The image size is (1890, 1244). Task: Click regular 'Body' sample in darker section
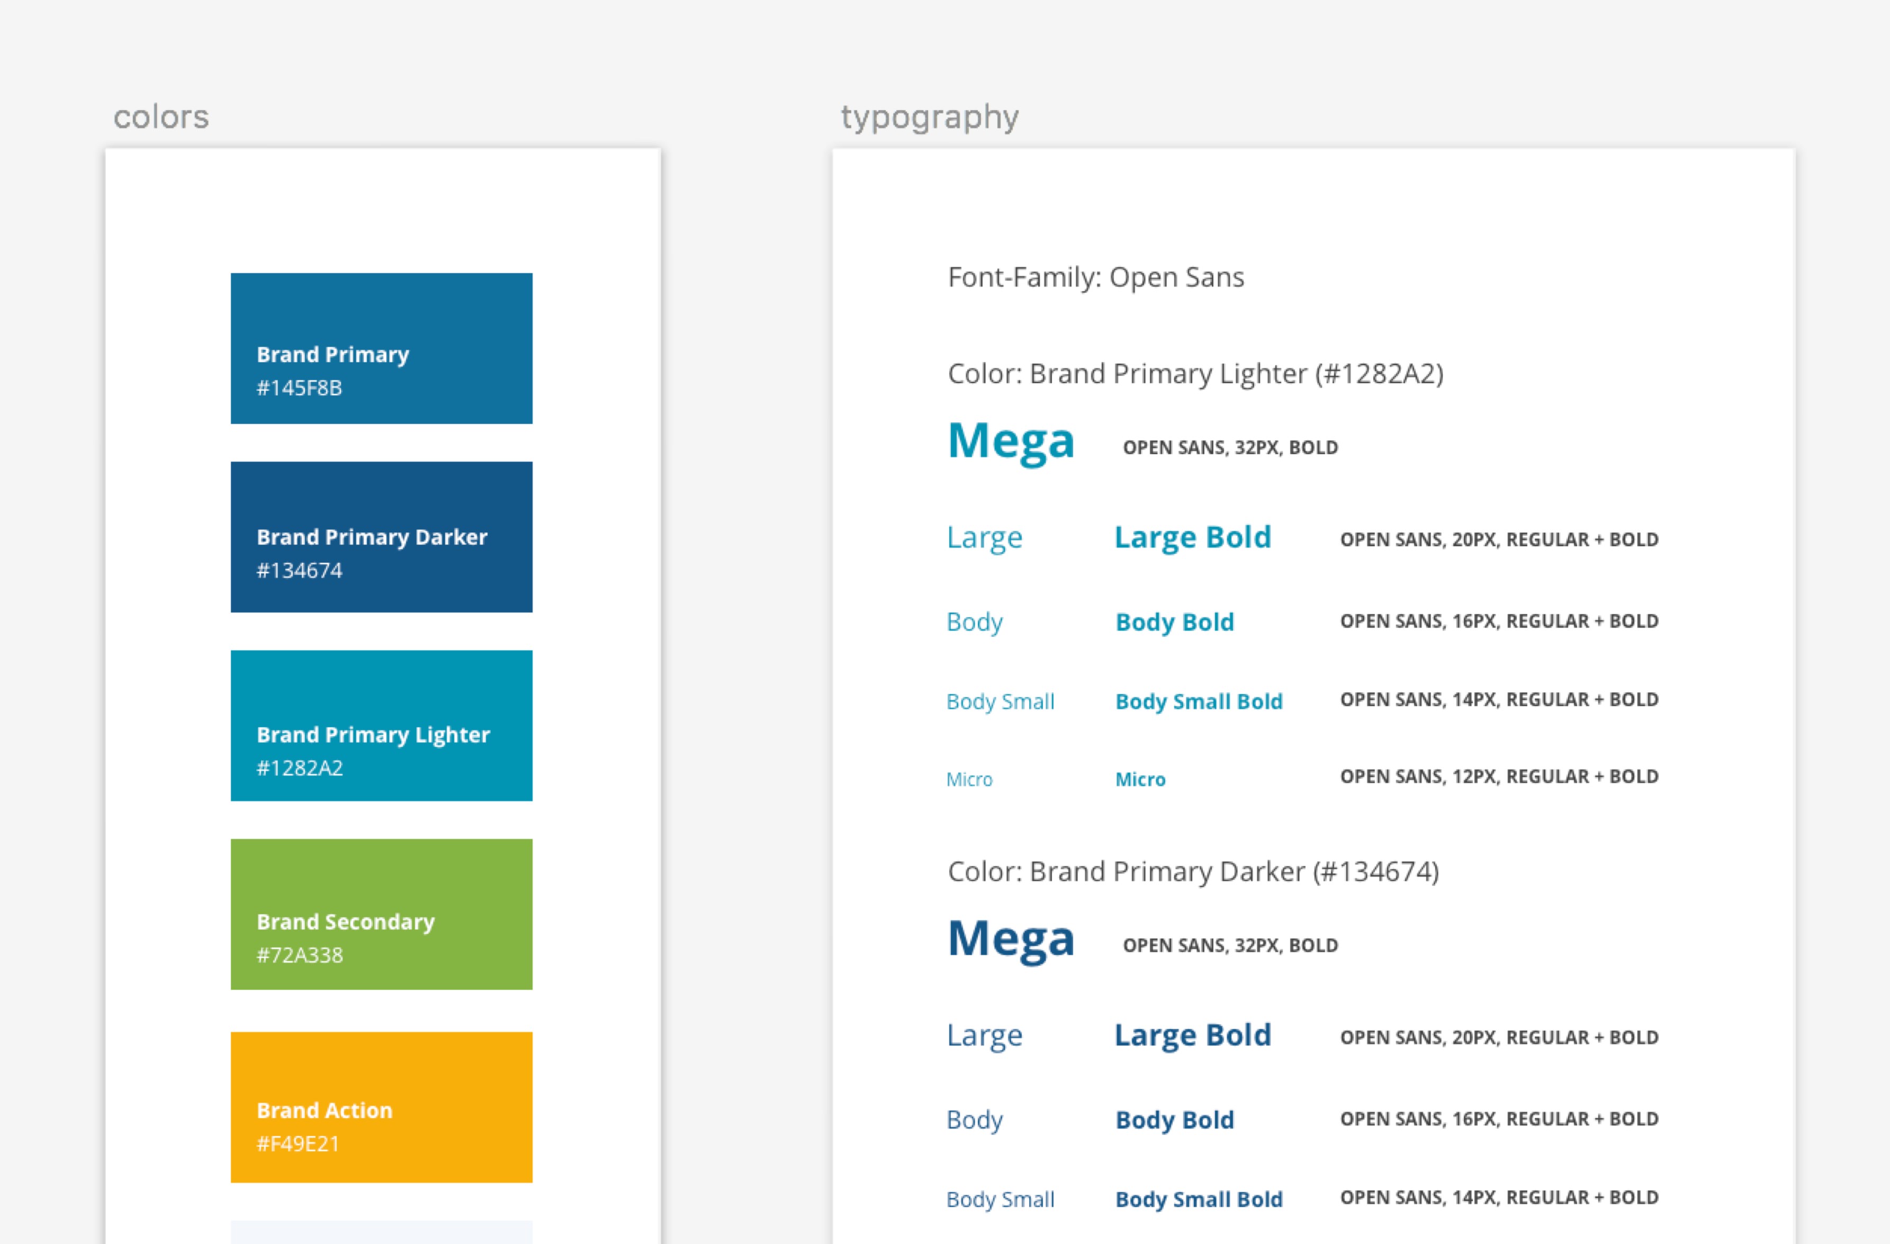point(974,1120)
